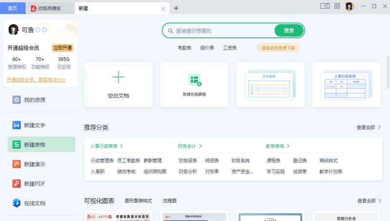The image size is (390, 221).
Task: Click 绩效考核 category link
Action: coord(126,171)
